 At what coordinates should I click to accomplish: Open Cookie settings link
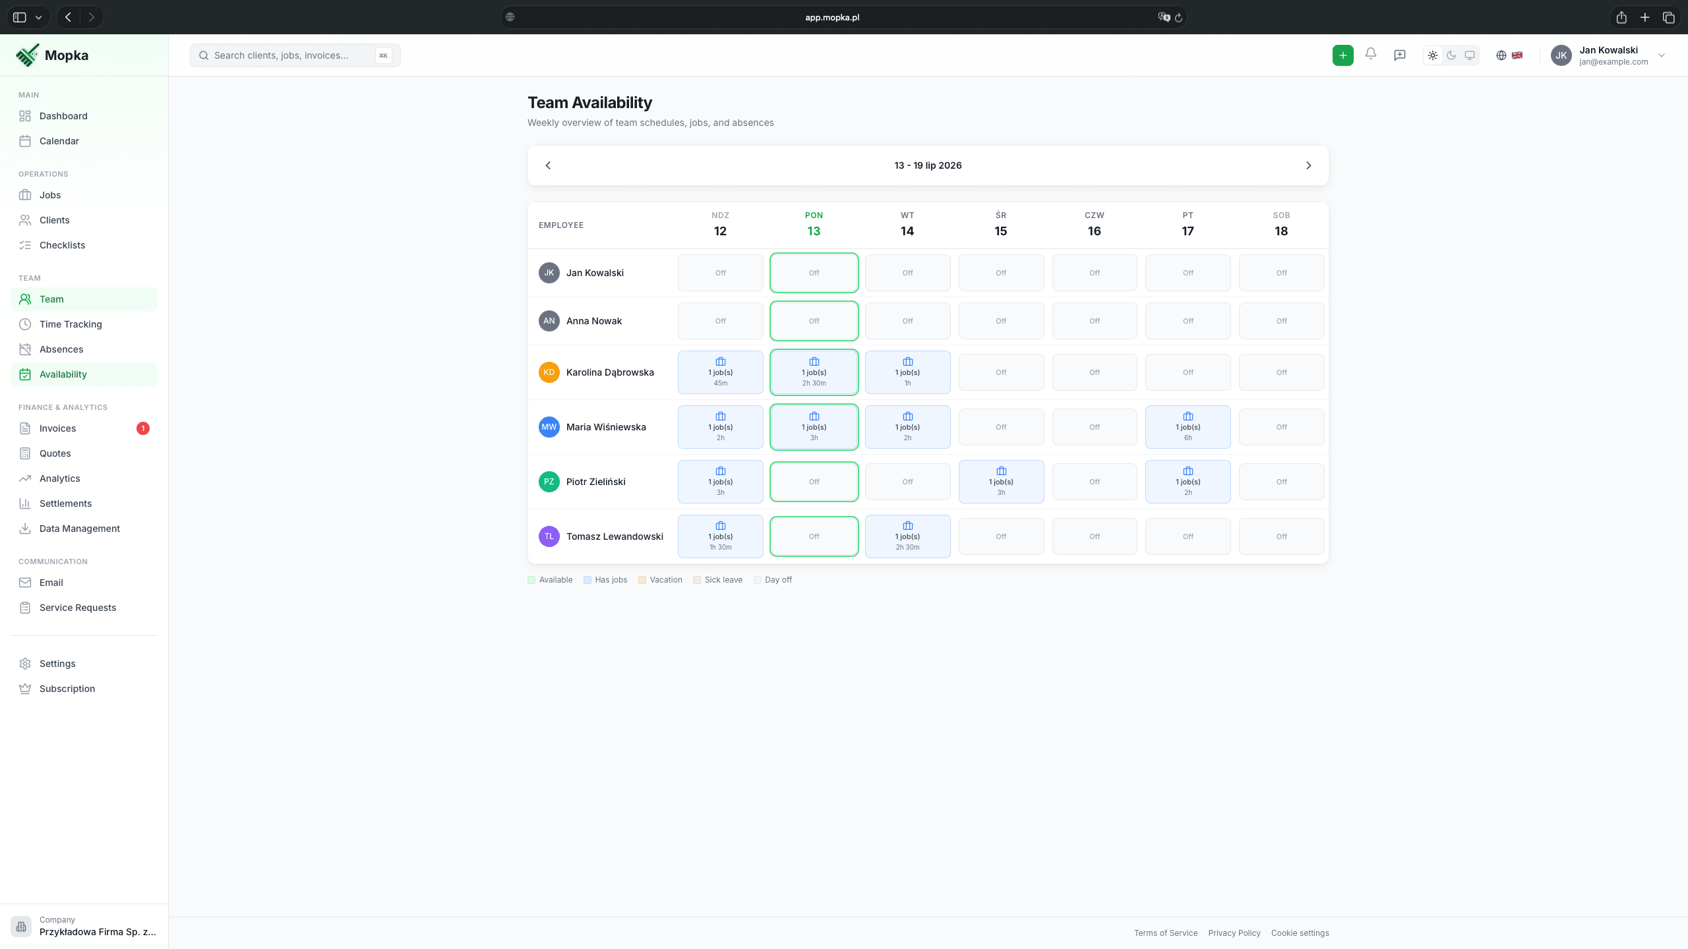[1300, 933]
